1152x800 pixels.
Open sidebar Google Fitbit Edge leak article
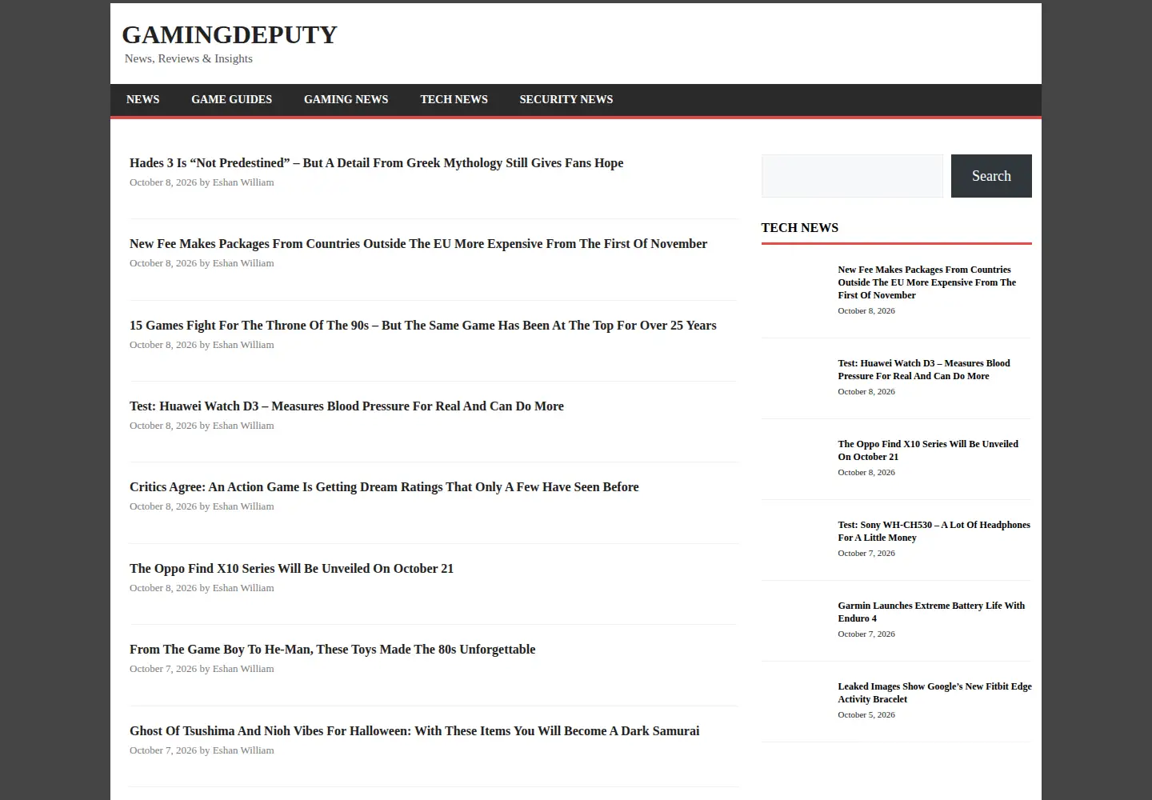(x=934, y=693)
